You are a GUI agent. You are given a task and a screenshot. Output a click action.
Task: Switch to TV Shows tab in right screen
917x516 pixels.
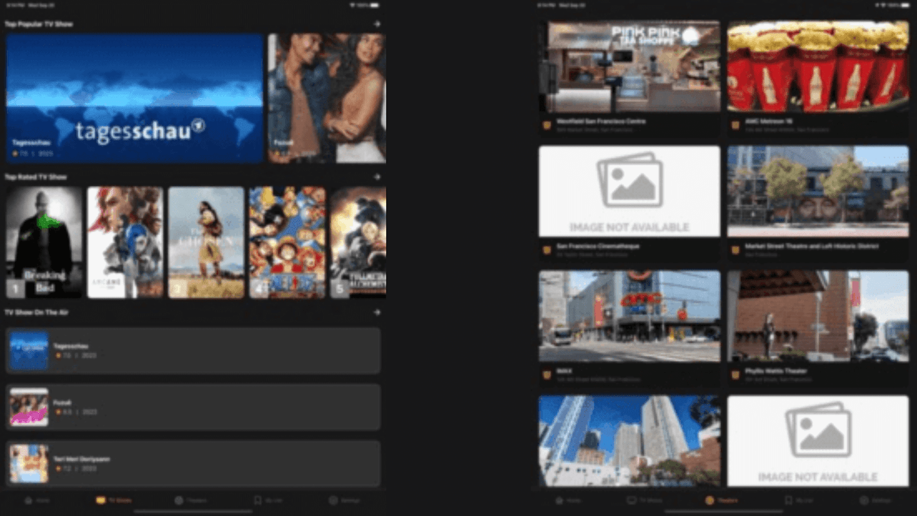point(645,500)
